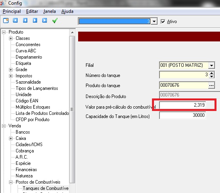Select A.R.C. in the tree
This screenshot has height=193, width=220.
tap(21, 157)
